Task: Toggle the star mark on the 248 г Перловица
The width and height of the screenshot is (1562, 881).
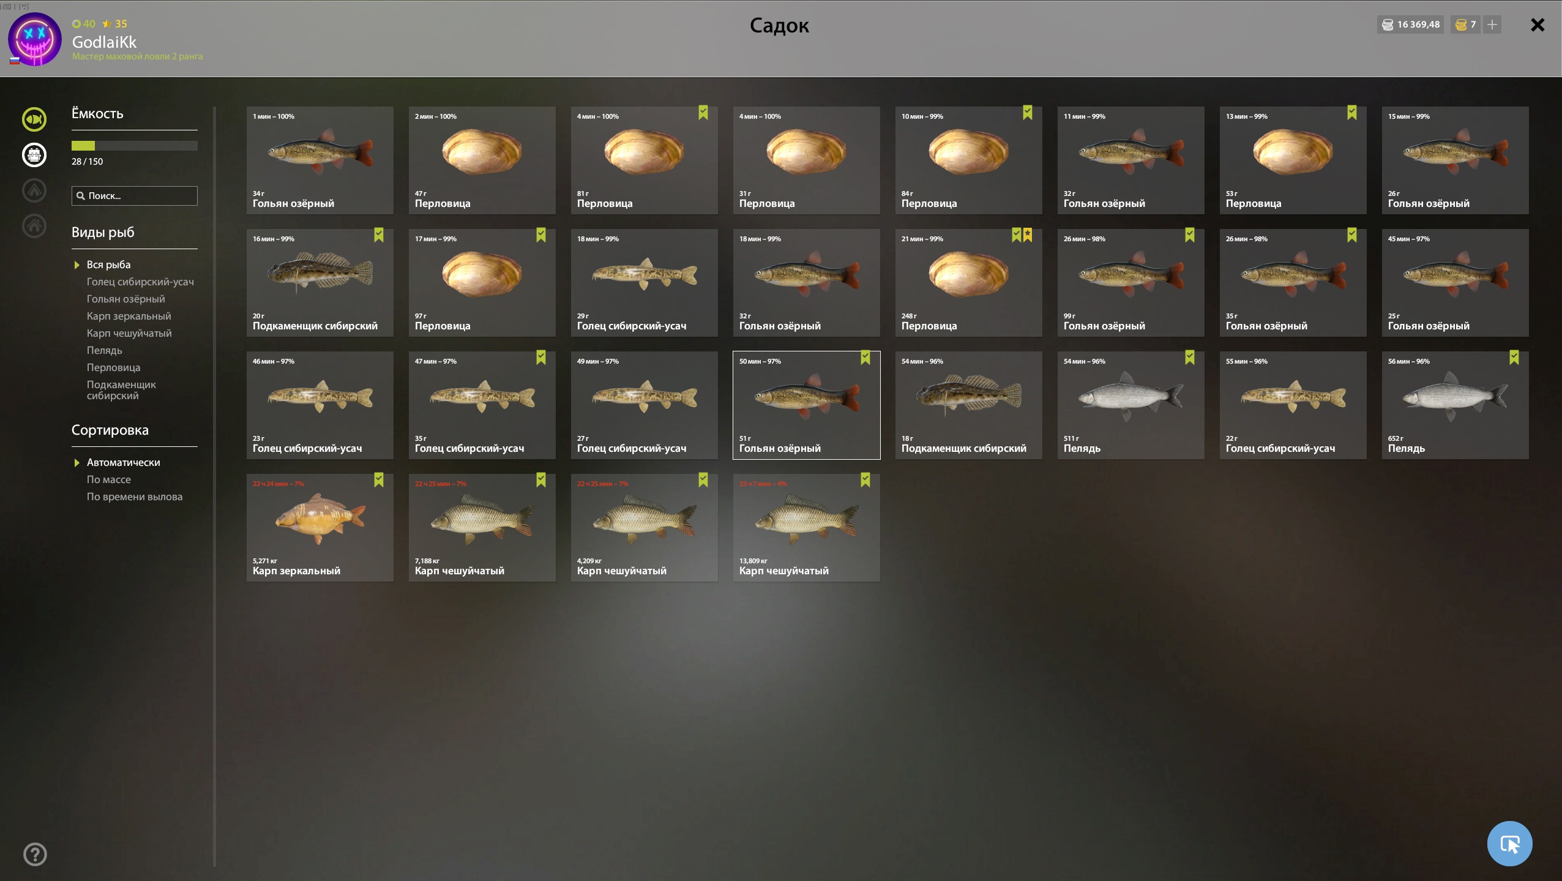Action: coord(1028,235)
